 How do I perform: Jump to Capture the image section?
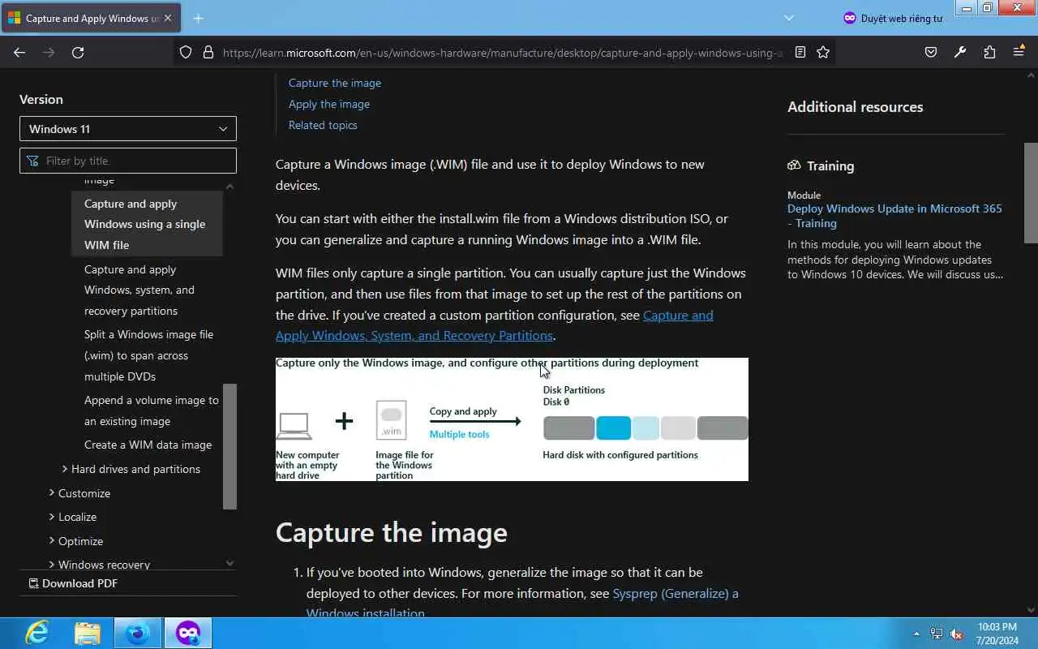(335, 83)
